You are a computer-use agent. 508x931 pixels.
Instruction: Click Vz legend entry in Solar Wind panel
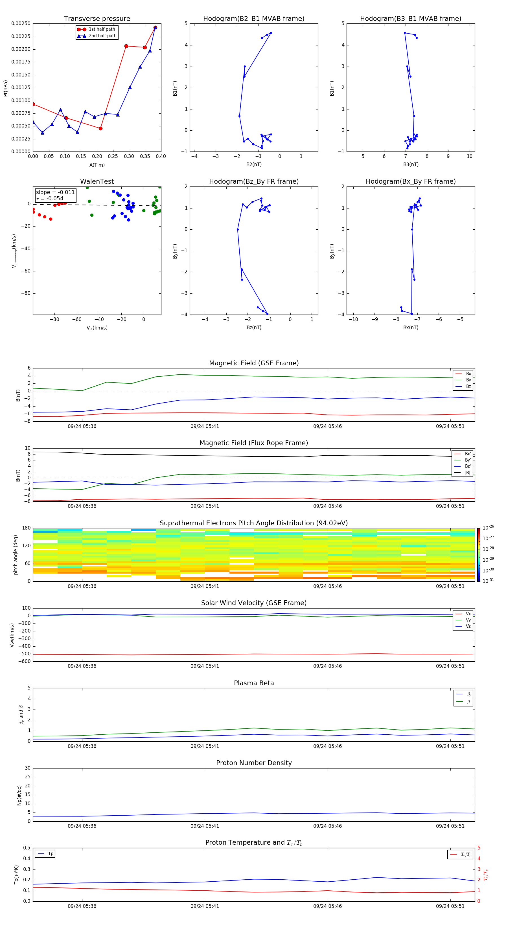(x=463, y=626)
